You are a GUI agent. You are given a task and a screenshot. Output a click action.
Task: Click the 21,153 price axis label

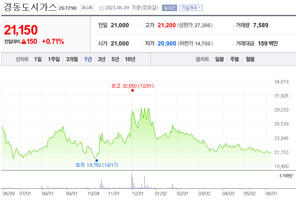(x=281, y=152)
